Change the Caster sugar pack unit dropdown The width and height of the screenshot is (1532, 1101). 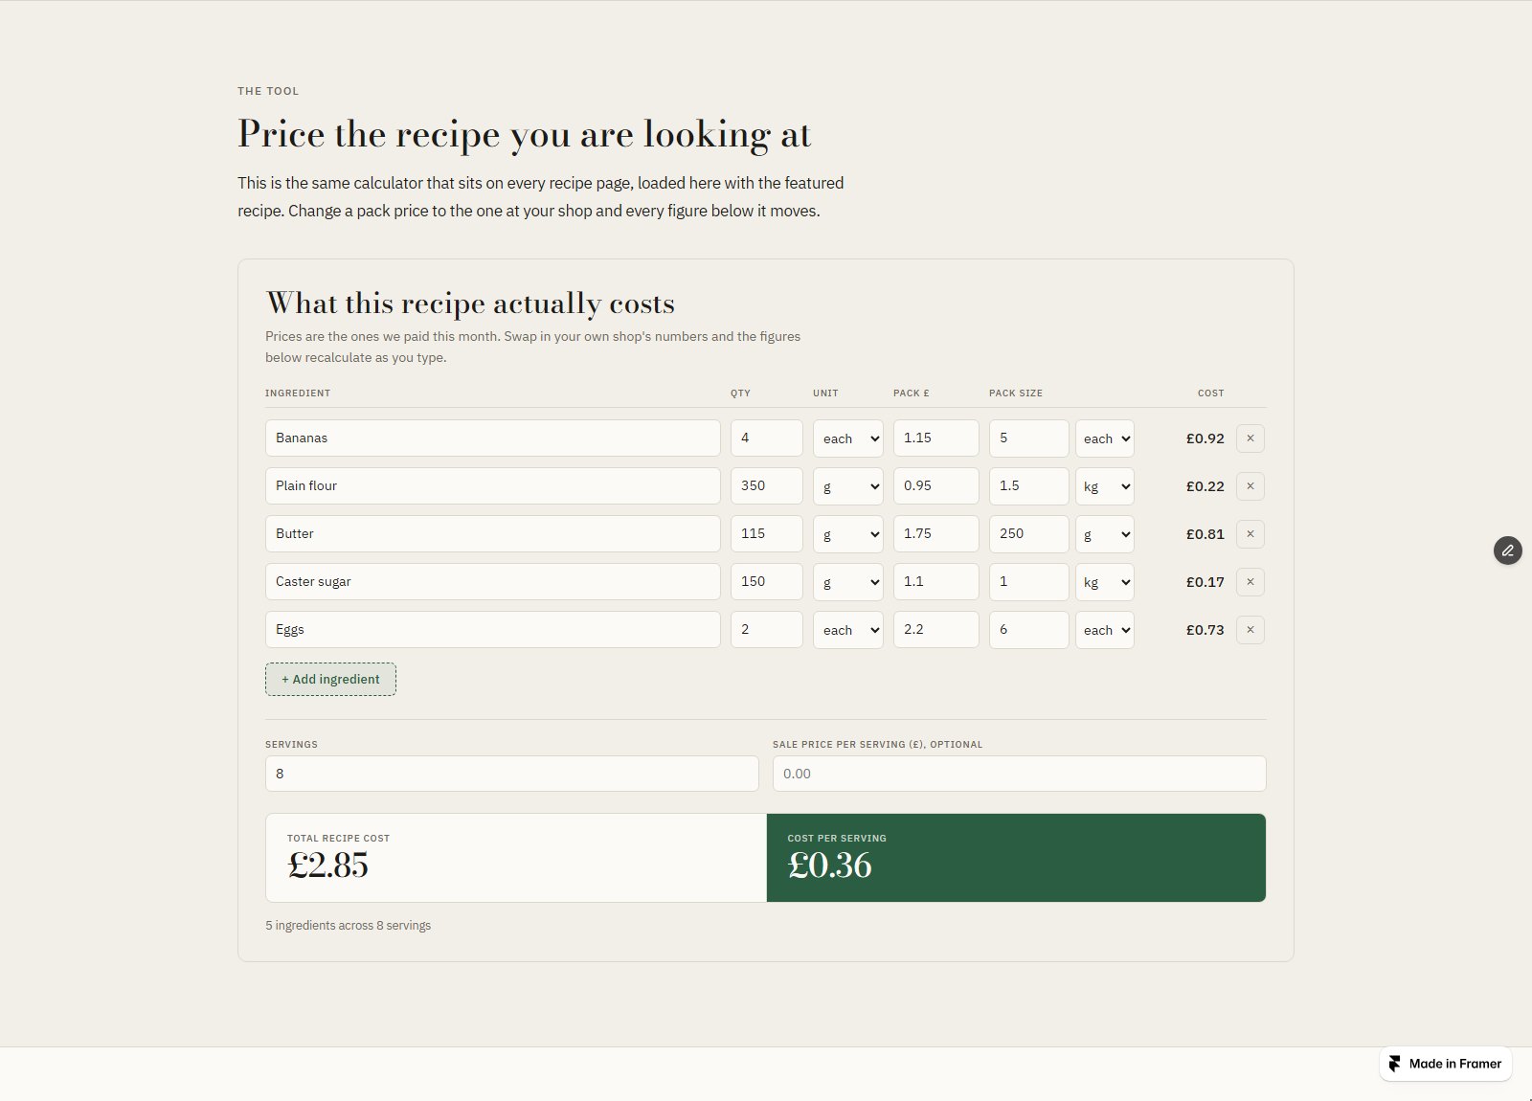click(x=1104, y=582)
